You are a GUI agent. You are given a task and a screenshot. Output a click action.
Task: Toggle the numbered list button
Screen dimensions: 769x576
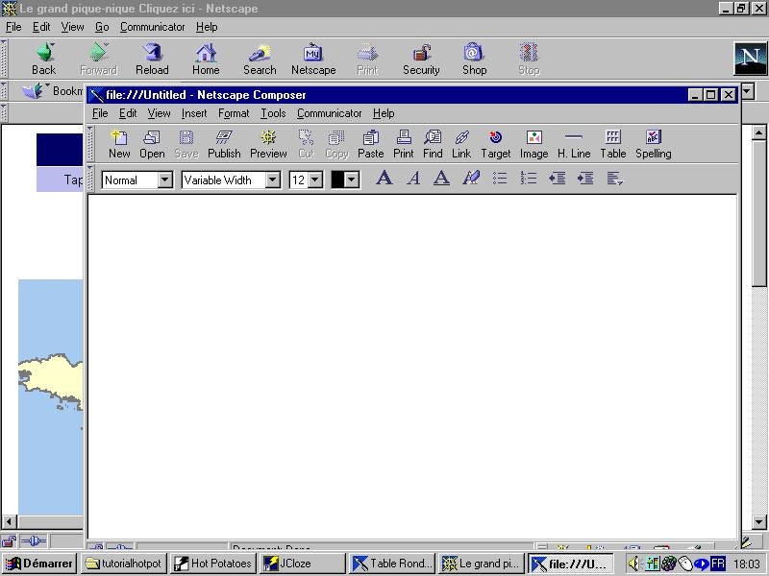(528, 179)
